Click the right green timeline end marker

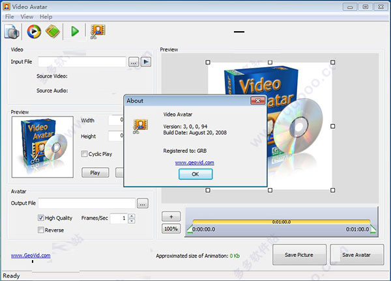(x=373, y=229)
